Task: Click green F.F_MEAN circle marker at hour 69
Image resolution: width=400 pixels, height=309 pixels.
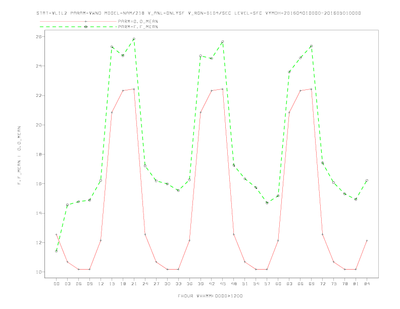Action: 312,46
